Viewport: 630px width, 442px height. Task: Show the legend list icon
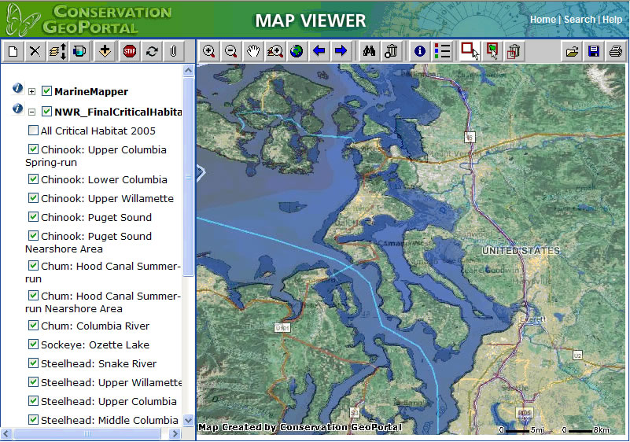coord(442,51)
